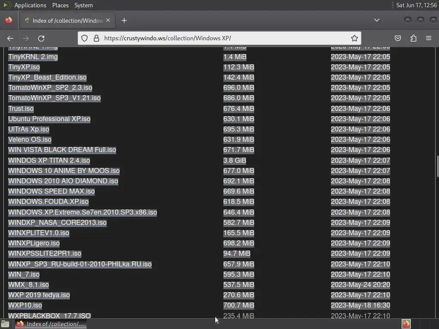439x329 pixels.
Task: Open the System menu
Action: tap(84, 5)
